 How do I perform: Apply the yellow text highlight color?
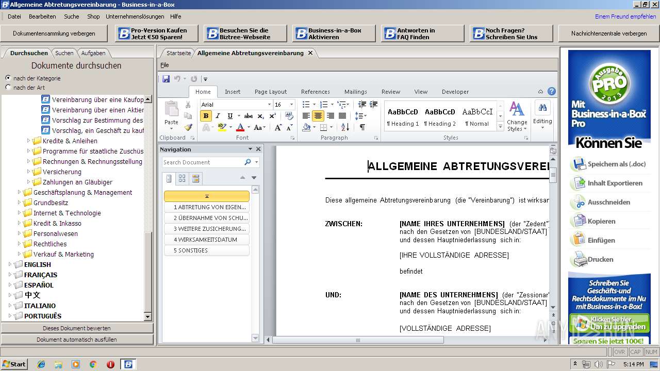click(222, 127)
